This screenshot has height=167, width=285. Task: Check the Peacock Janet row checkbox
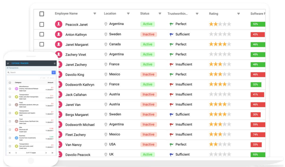click(42, 24)
